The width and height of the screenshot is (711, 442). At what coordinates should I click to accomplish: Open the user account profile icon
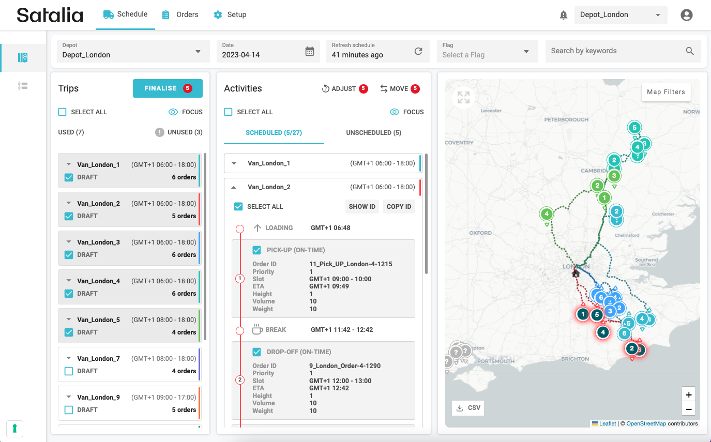686,15
